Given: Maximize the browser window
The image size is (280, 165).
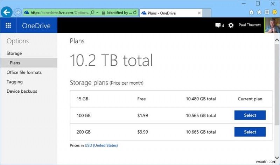Looking at the screenshot, I should 258,3.
